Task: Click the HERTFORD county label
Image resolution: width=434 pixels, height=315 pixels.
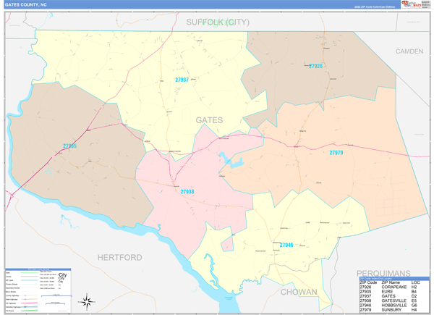Action: (119, 257)
